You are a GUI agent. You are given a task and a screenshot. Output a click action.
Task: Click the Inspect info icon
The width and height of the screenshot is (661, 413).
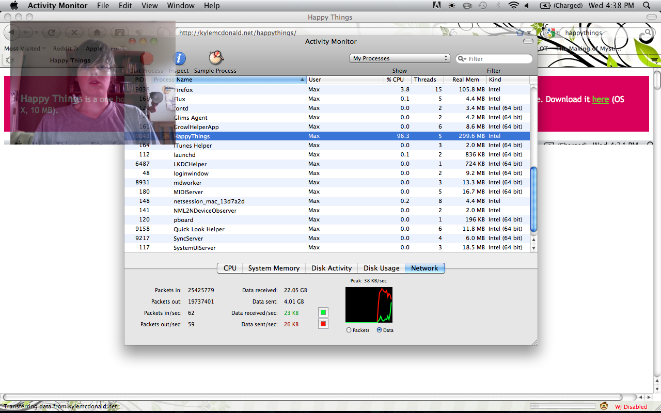point(179,58)
